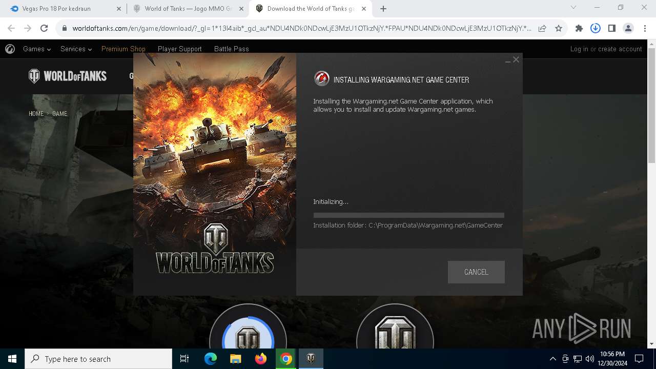Viewport: 656px width, 369px height.
Task: Open the Premium Shop link
Action: (124, 49)
